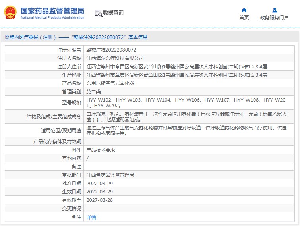Click the 由压缩泵、机壳 structure description
This screenshot has height=226, width=300.
point(186,117)
